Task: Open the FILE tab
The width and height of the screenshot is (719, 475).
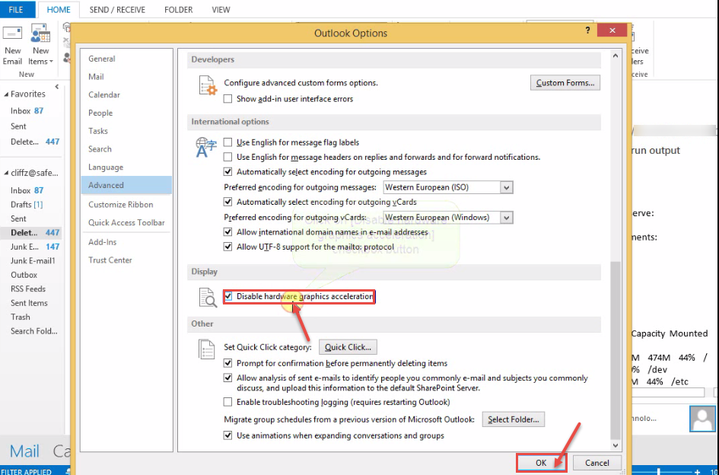Action: (16, 10)
